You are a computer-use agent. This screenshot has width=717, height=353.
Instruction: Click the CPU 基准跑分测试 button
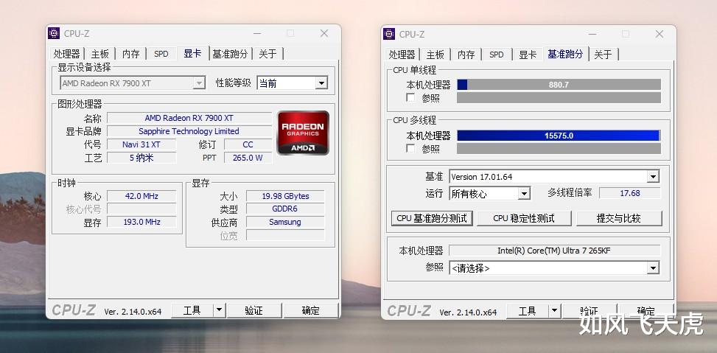[432, 218]
